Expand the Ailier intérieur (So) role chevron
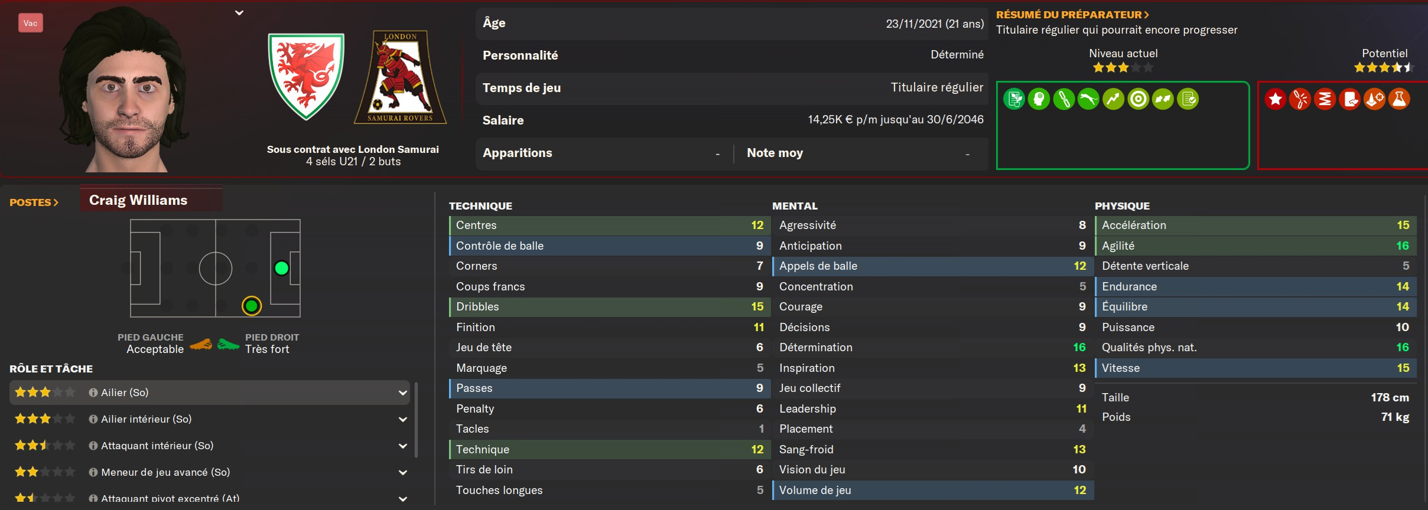 [x=403, y=419]
